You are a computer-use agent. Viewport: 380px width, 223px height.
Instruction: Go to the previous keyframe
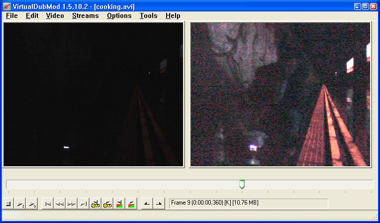95,204
